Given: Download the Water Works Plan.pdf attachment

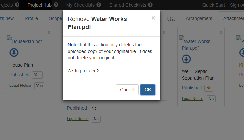Looking at the screenshot, I should click(186, 59).
